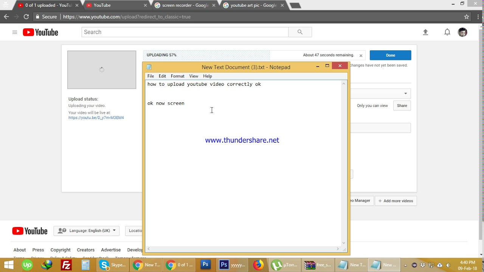Open the Windows Start button
The image size is (484, 272).
[x=8, y=265]
